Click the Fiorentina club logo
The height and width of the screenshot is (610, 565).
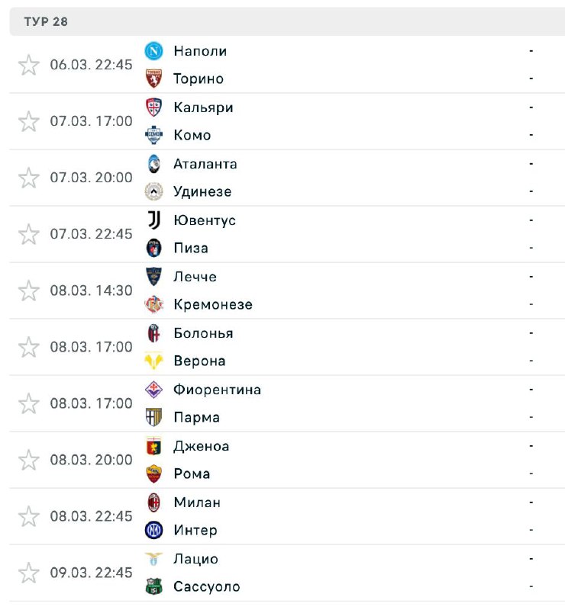tap(154, 390)
